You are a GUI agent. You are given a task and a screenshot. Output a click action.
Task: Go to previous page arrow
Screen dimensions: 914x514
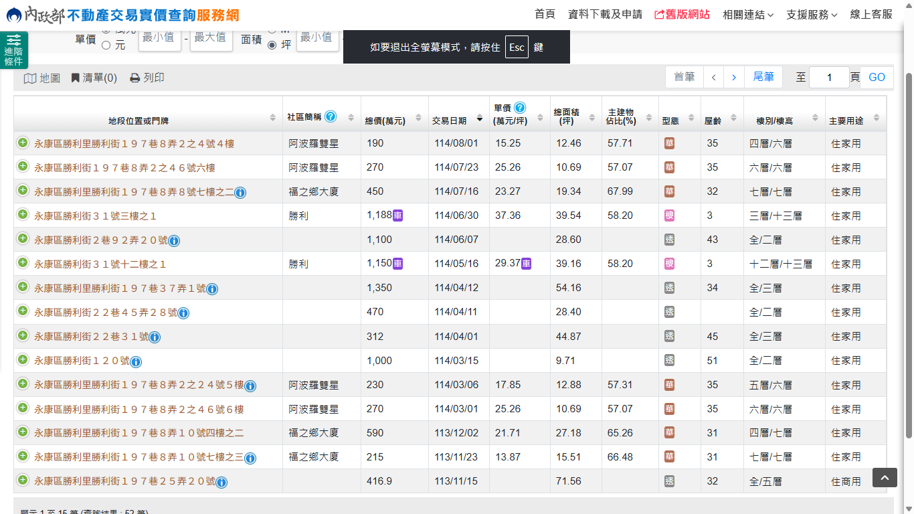713,77
